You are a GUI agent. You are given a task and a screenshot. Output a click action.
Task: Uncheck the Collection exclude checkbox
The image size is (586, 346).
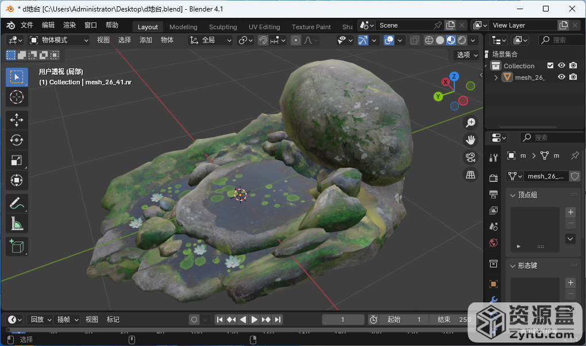point(550,66)
